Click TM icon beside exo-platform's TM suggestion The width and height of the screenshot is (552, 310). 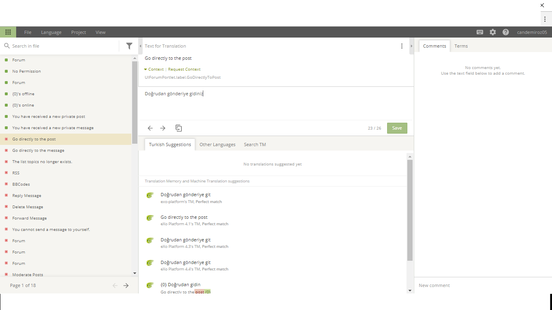[150, 195]
